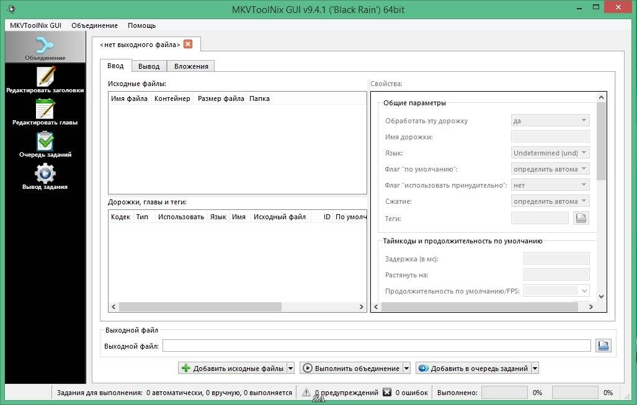Image resolution: width=637 pixels, height=405 pixels.
Task: Open Продолжительность по умолчанию/FPS combo box
Action: [x=556, y=290]
